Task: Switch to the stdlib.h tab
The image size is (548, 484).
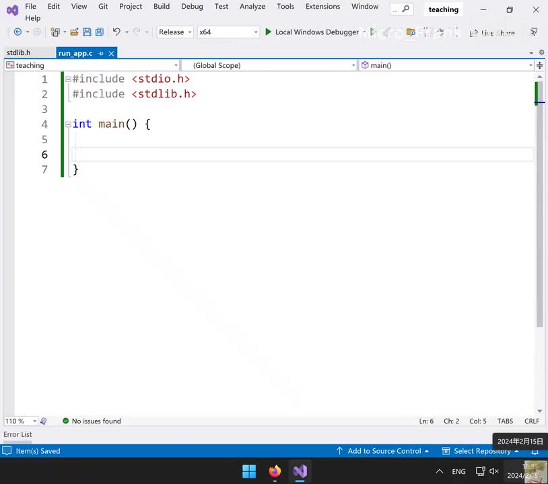Action: click(19, 52)
